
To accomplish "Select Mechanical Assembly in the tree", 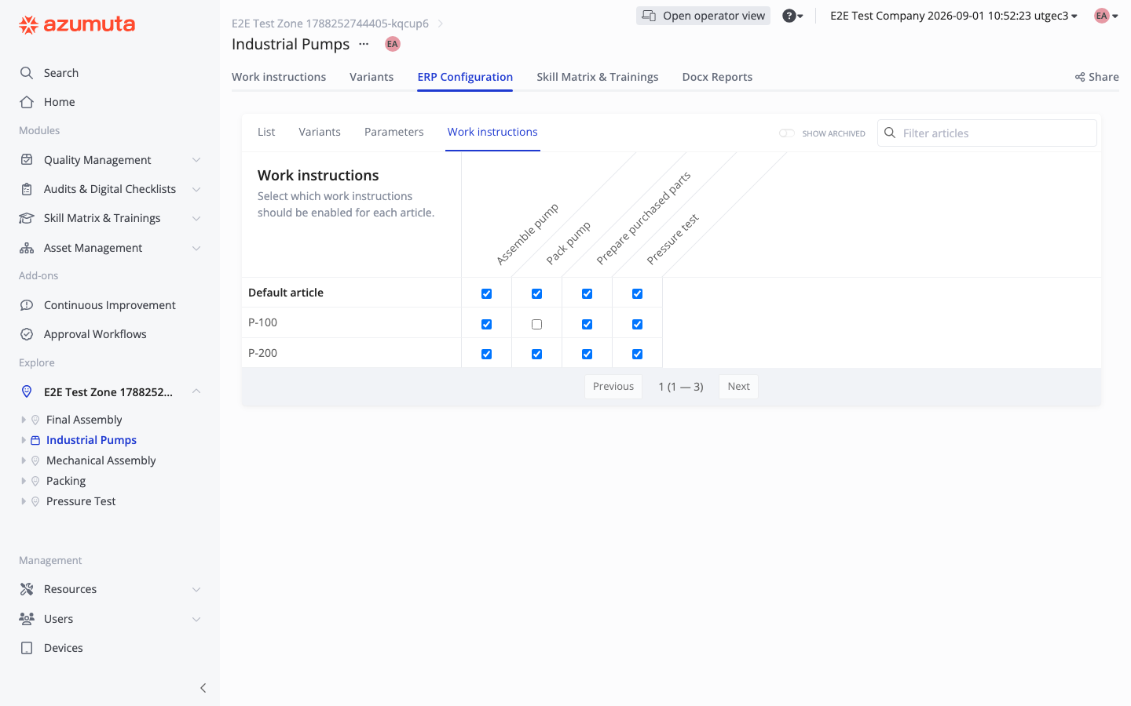I will (x=101, y=460).
